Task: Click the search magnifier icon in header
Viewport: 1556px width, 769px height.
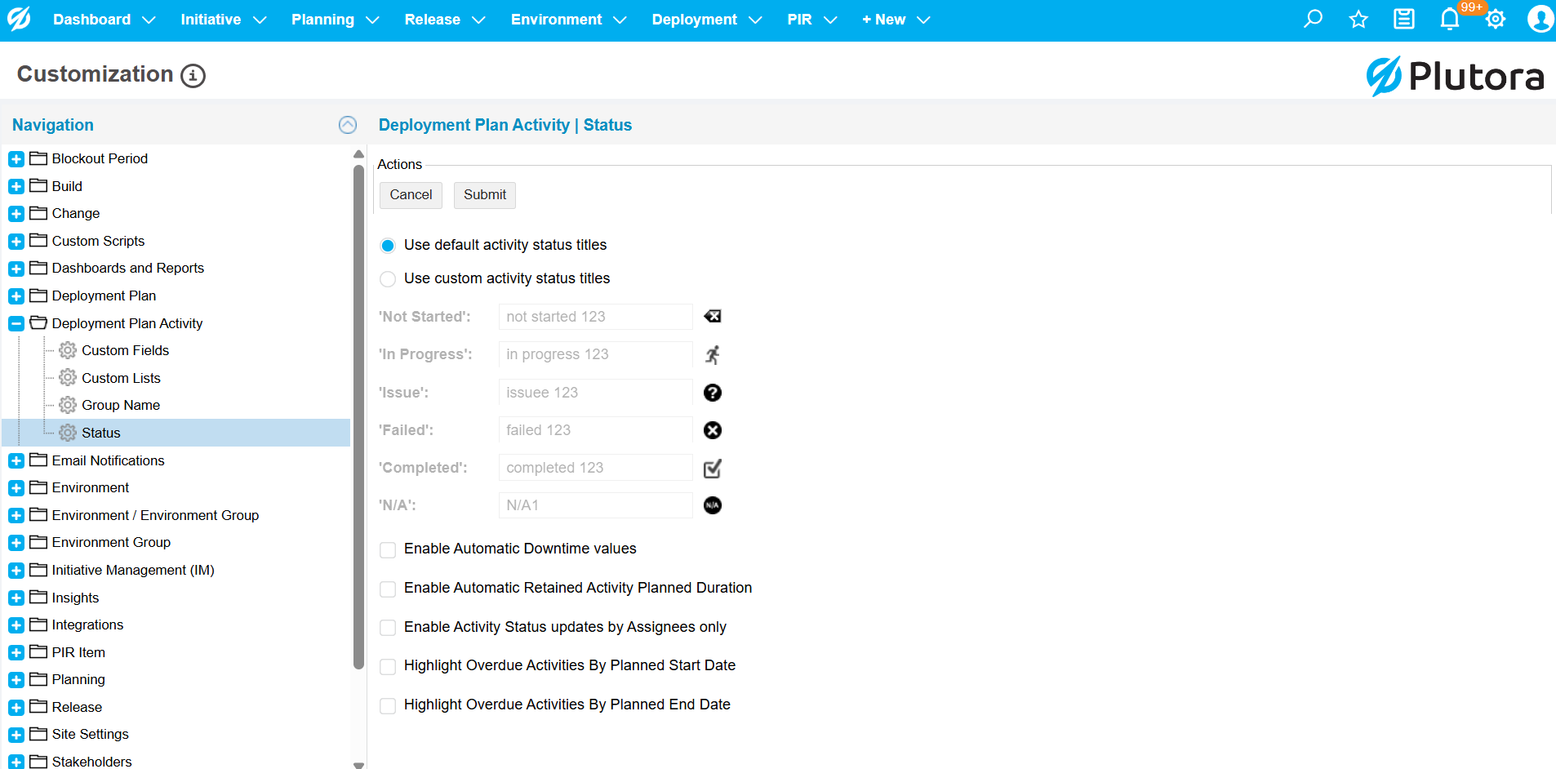Action: (x=1313, y=19)
